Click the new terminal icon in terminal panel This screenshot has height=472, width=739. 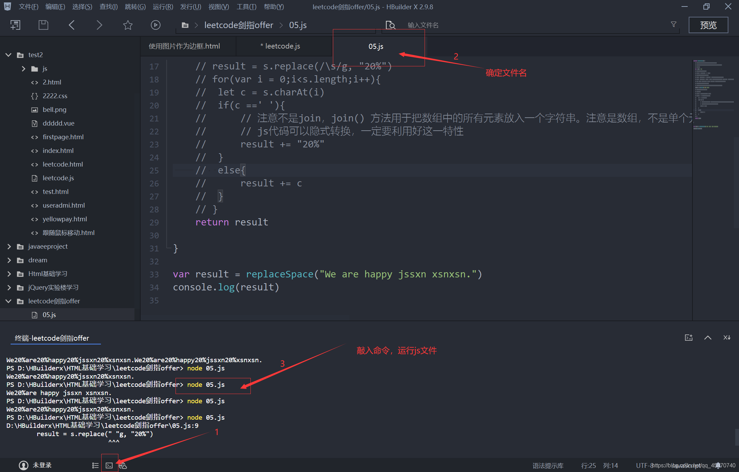coord(689,338)
